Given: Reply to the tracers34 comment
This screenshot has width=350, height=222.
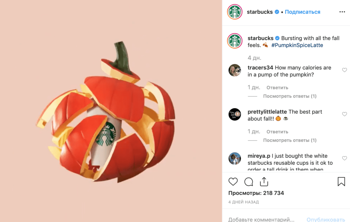Looking at the screenshot, I should [277, 88].
